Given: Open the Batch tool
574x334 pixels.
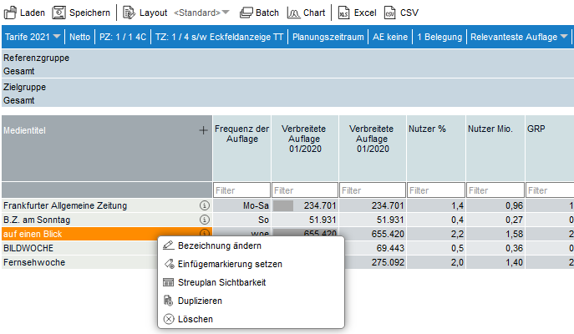Looking at the screenshot, I should coord(246,13).
